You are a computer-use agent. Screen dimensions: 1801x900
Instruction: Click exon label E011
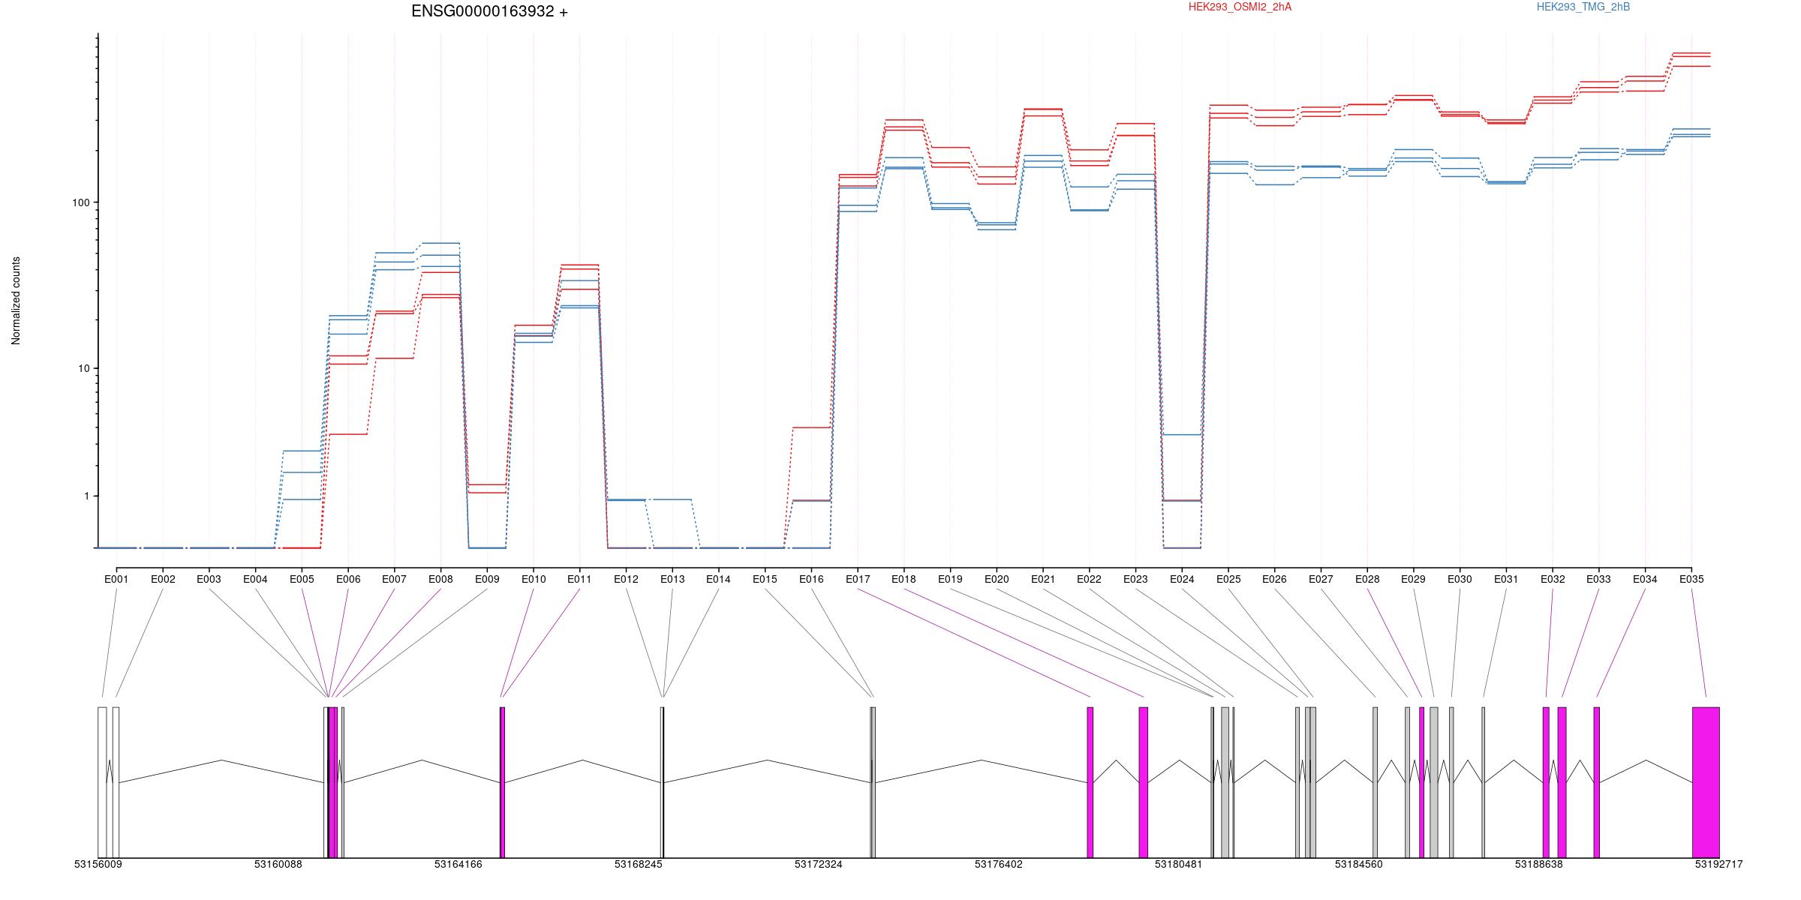[x=579, y=579]
